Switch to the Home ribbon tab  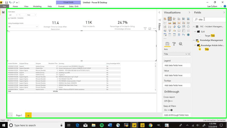(15, 6)
